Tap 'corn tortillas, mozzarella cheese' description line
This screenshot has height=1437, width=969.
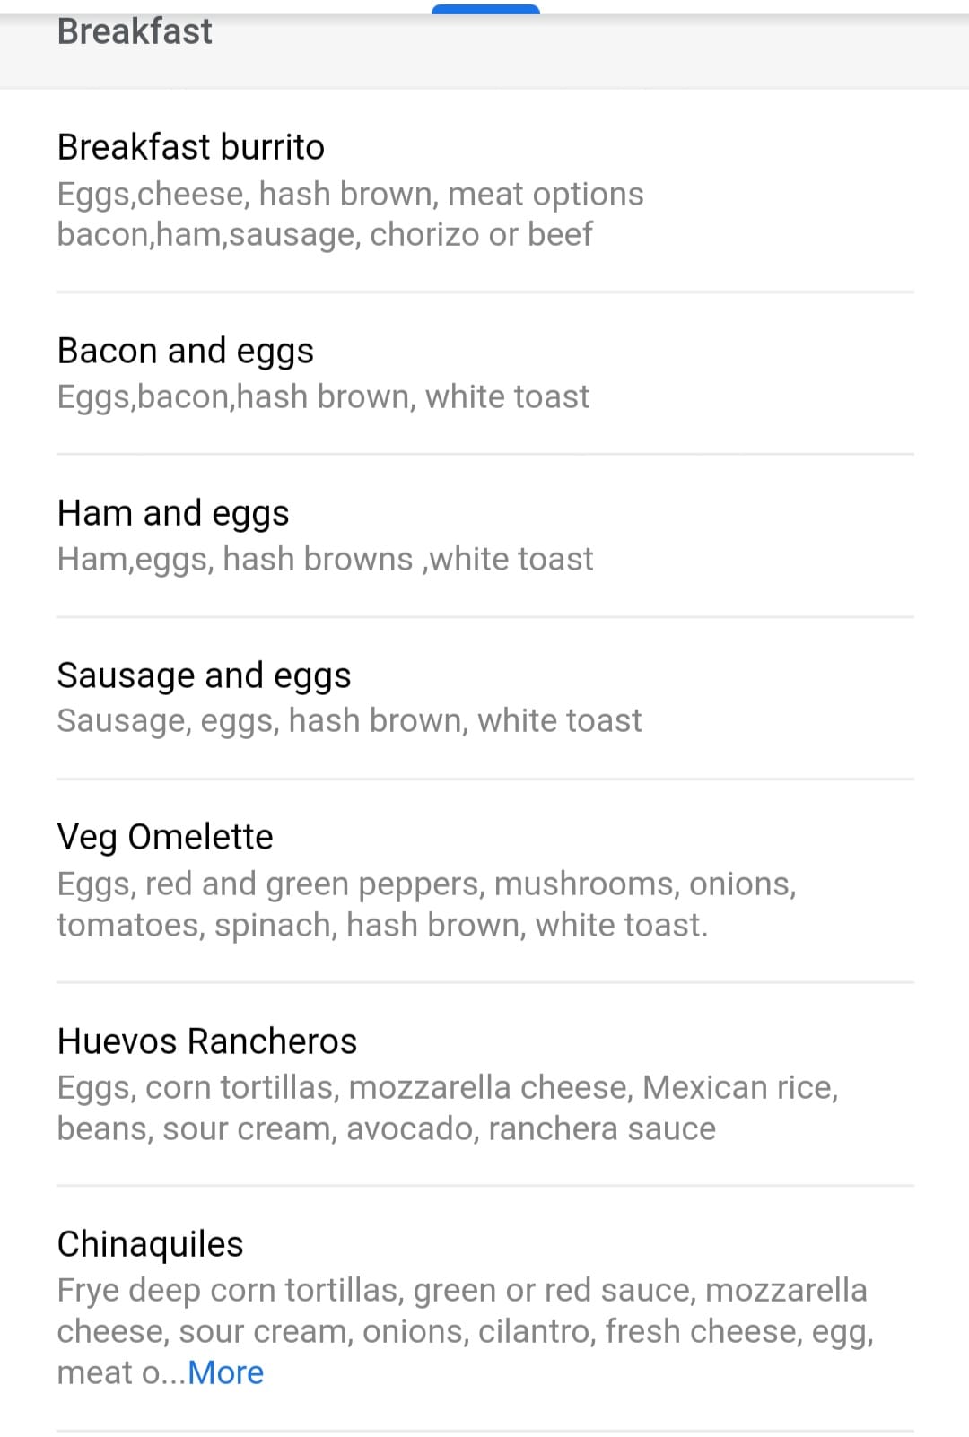447,1088
